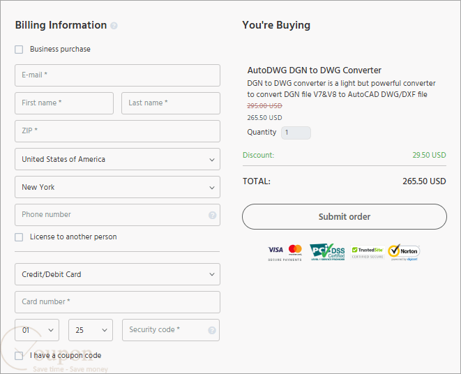This screenshot has height=374, width=461.
Task: Click the PCI DSS Certified badge
Action: click(327, 252)
